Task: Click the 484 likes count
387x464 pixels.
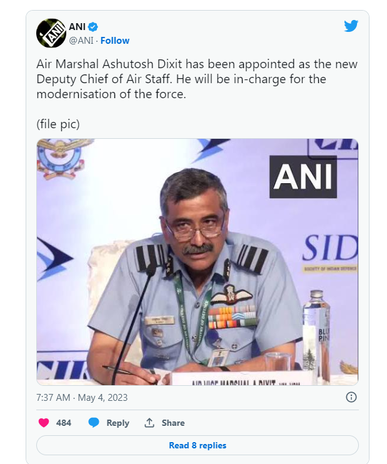Action: click(x=64, y=423)
